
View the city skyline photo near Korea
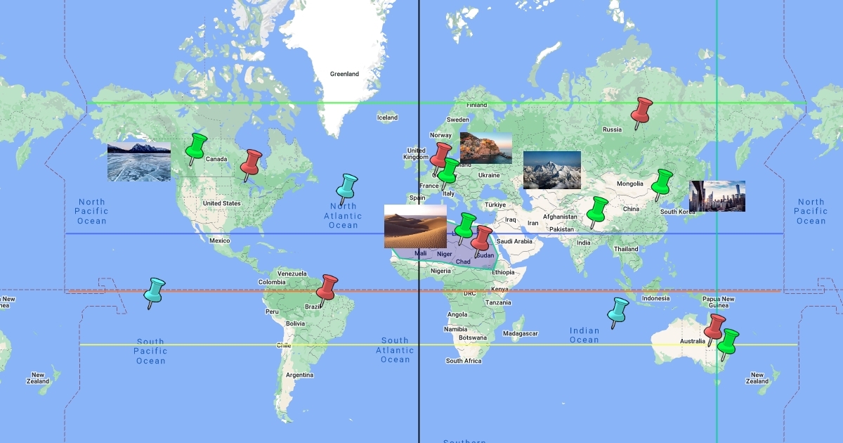(x=717, y=196)
